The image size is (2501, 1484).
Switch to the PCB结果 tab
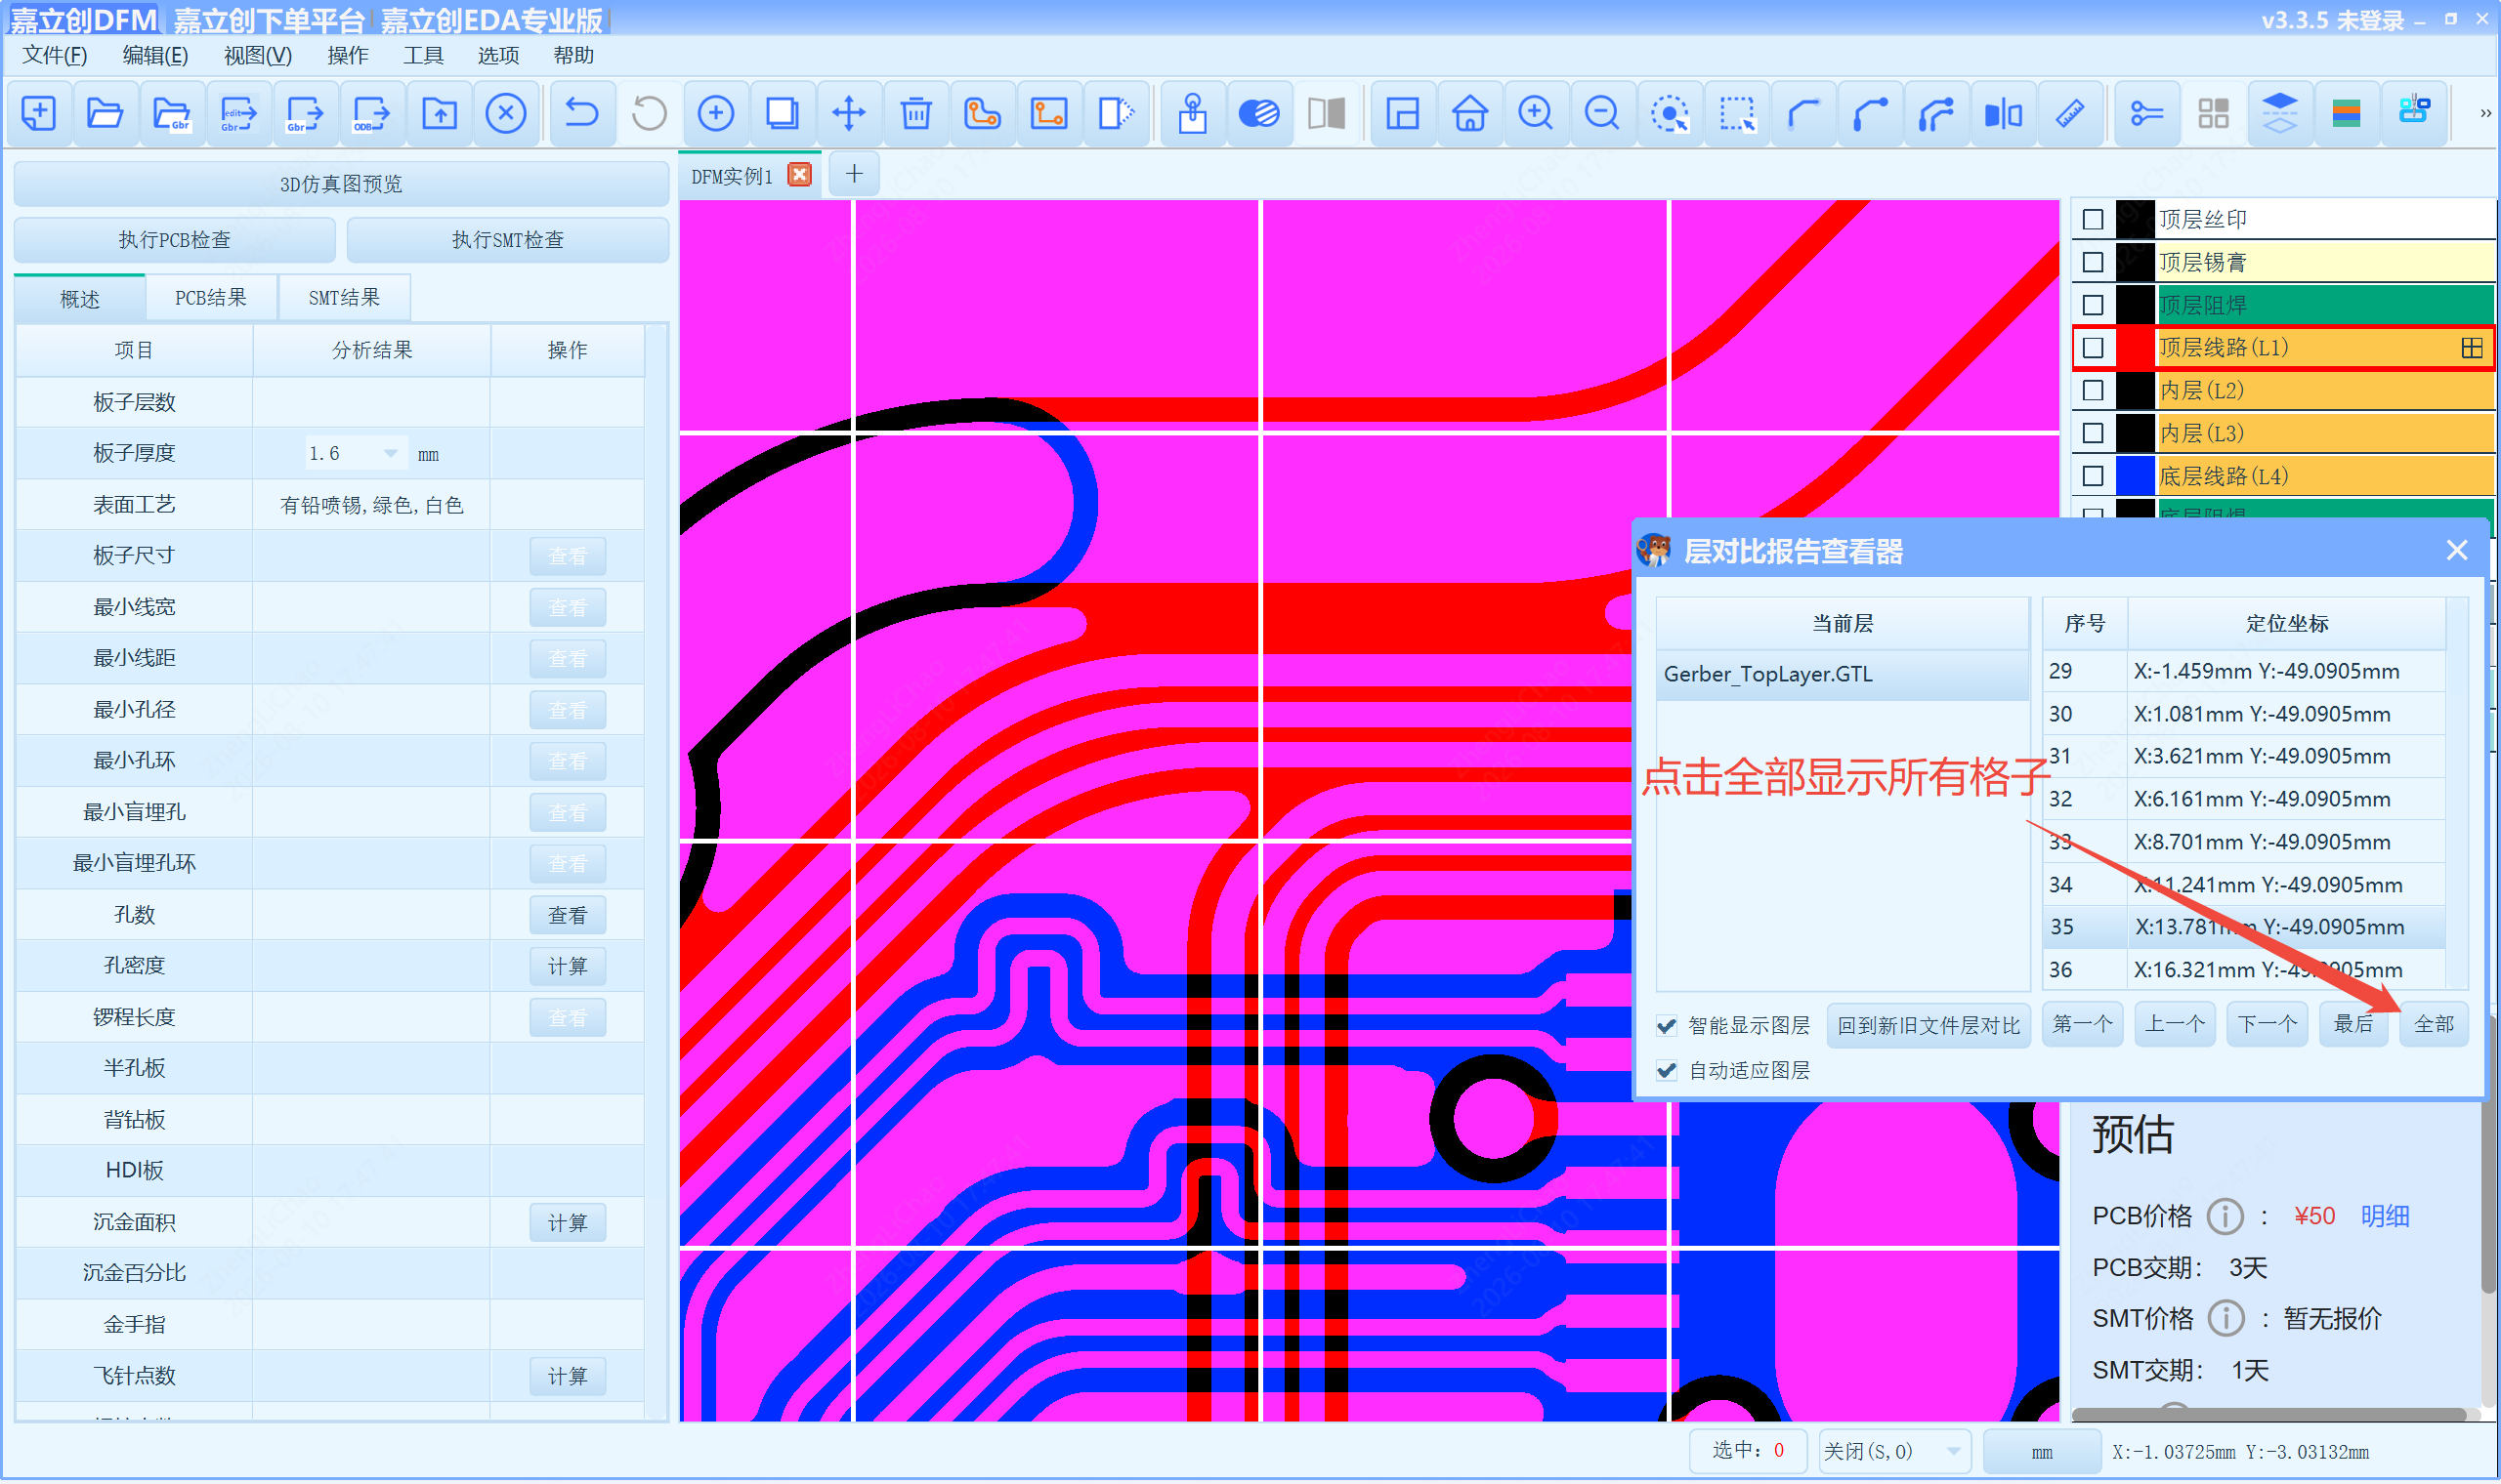pyautogui.click(x=211, y=298)
